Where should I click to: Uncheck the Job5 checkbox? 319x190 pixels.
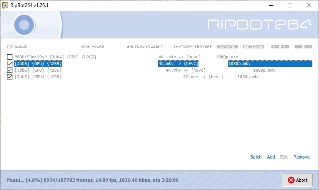(10, 64)
